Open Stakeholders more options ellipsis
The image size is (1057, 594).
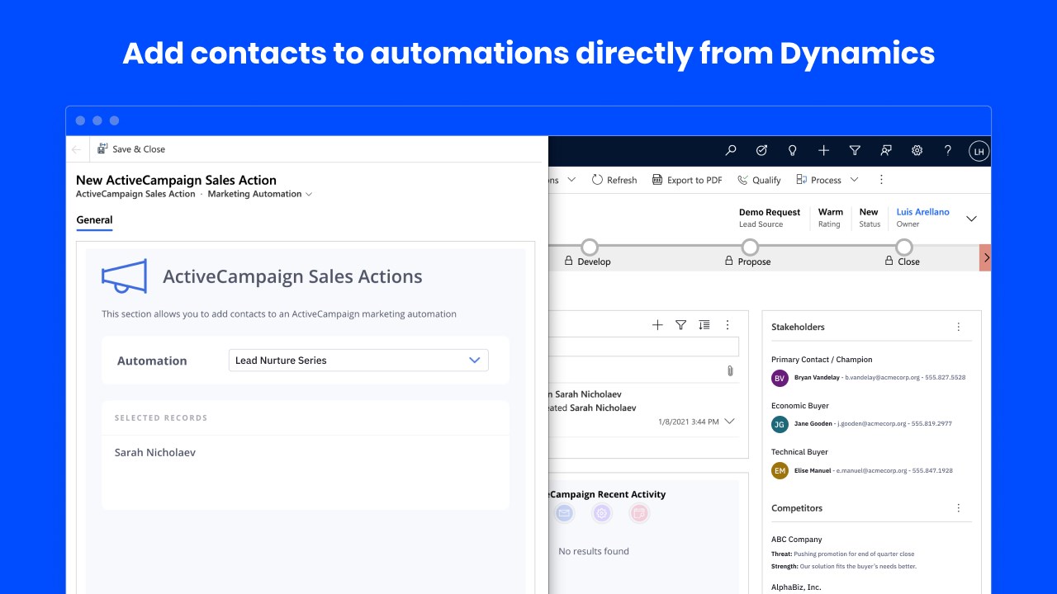click(x=959, y=327)
